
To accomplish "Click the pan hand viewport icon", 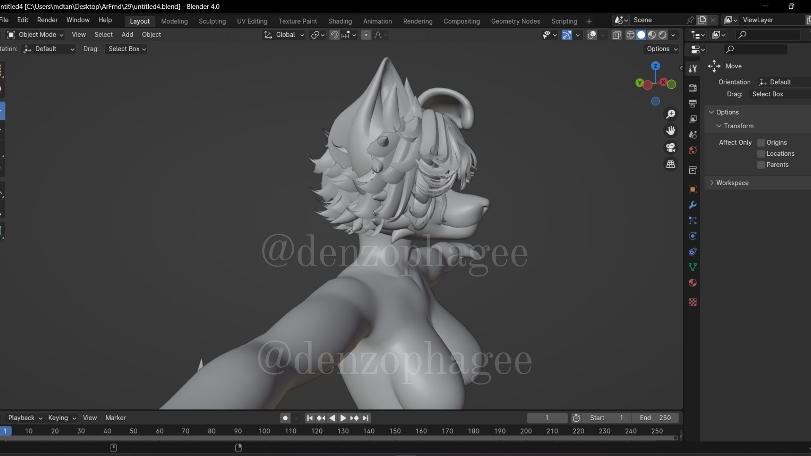I will 671,130.
